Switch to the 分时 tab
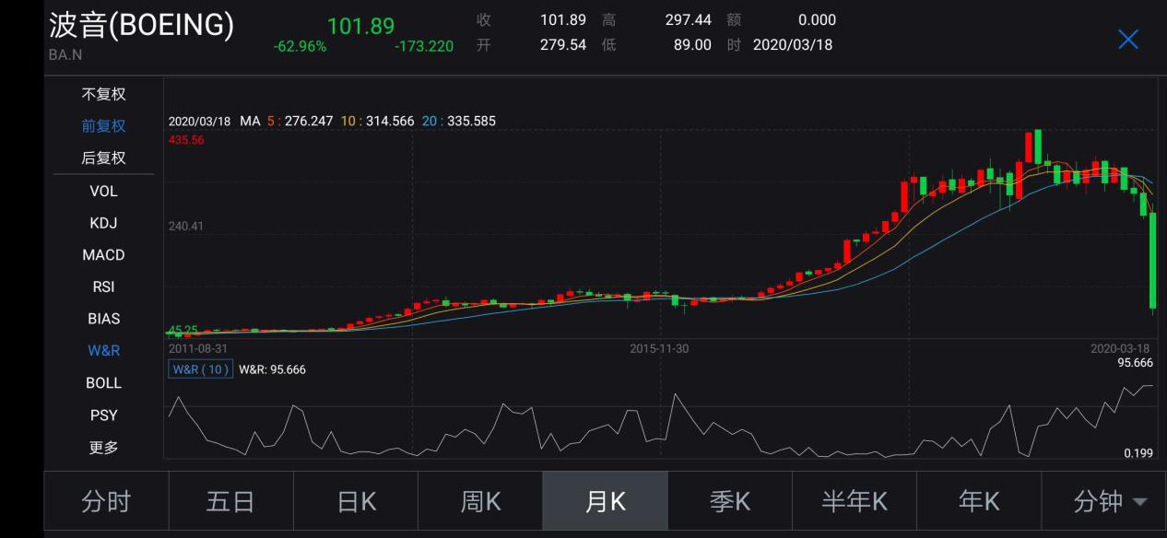The image size is (1167, 538). (106, 501)
